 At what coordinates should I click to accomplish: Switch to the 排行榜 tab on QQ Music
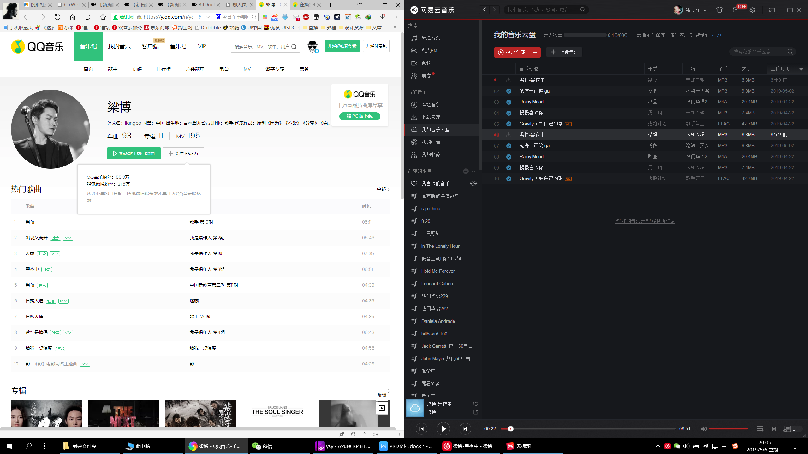click(x=163, y=69)
